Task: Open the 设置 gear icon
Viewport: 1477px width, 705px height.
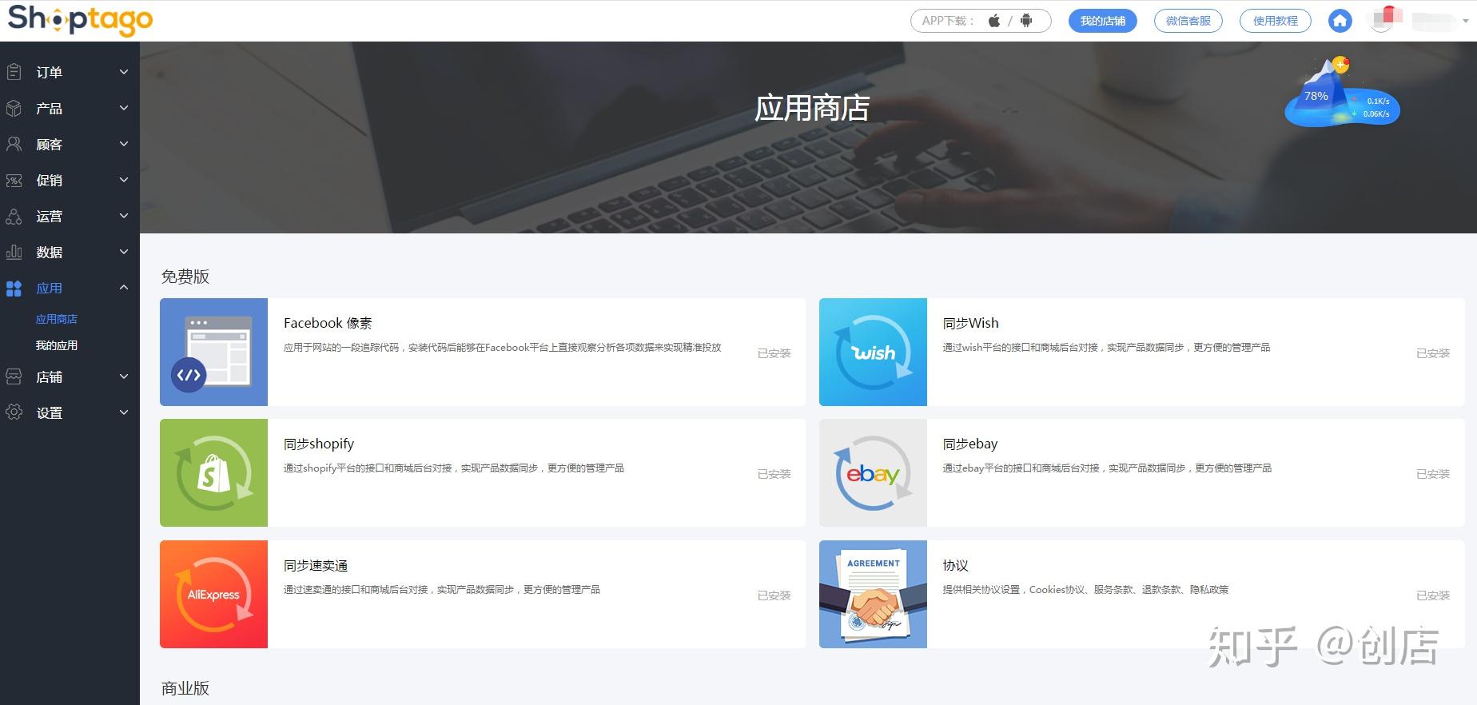Action: [14, 412]
